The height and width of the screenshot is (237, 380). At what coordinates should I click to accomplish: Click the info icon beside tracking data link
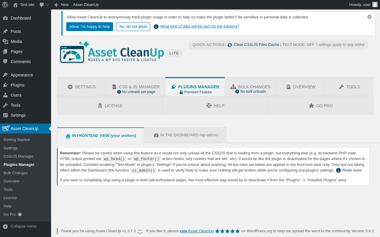click(156, 27)
